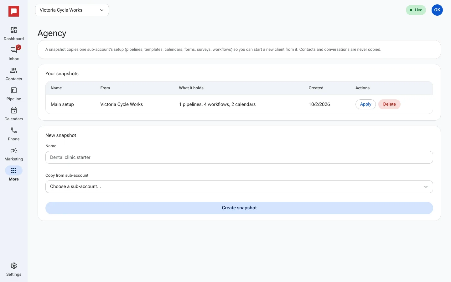The width and height of the screenshot is (451, 282).
Task: Click the Create snapshot button
Action: pyautogui.click(x=239, y=208)
